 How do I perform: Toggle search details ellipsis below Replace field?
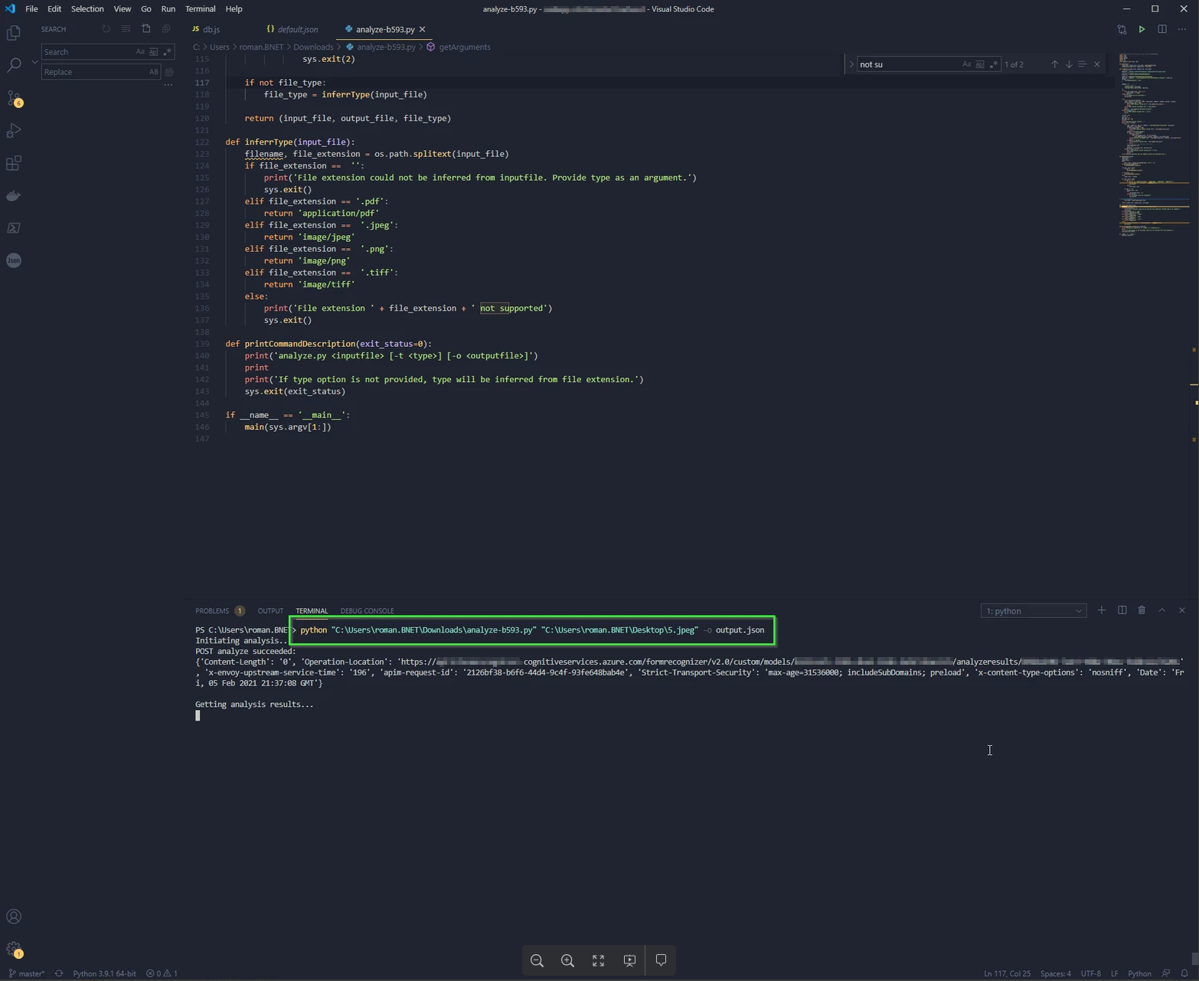click(168, 85)
